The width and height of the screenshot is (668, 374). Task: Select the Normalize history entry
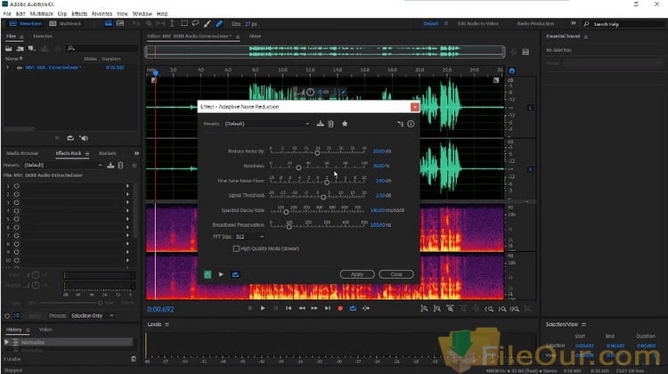tap(69, 342)
